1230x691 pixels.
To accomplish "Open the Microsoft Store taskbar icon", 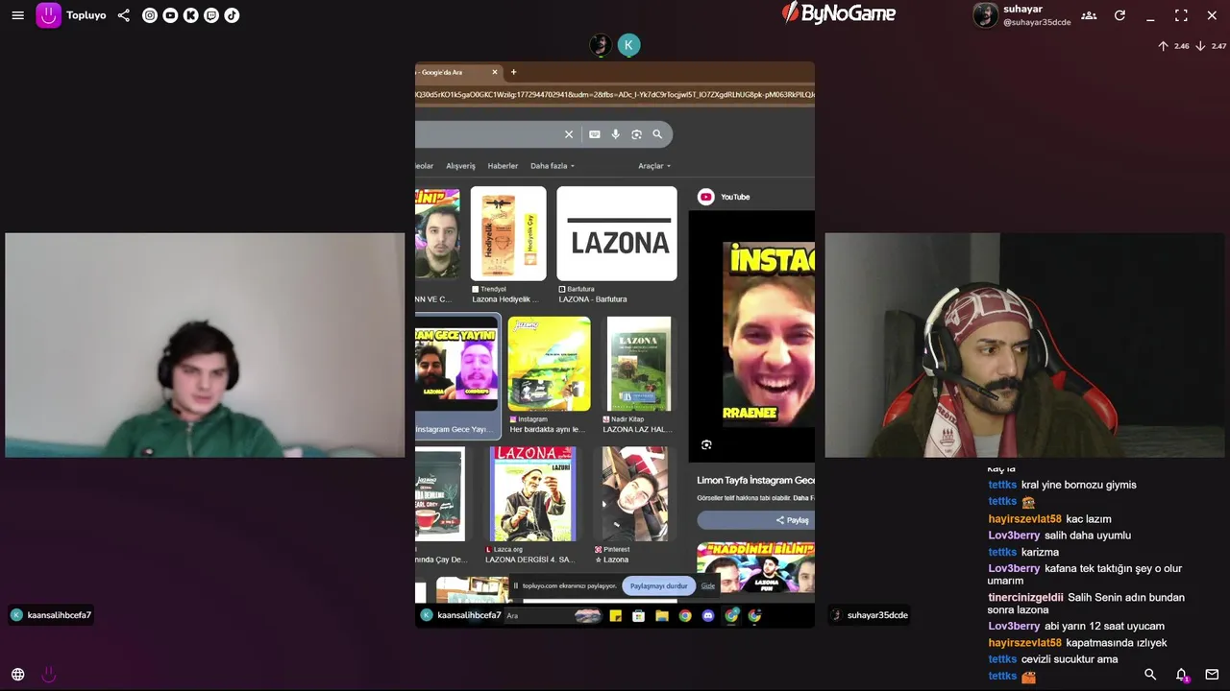I will click(x=638, y=615).
